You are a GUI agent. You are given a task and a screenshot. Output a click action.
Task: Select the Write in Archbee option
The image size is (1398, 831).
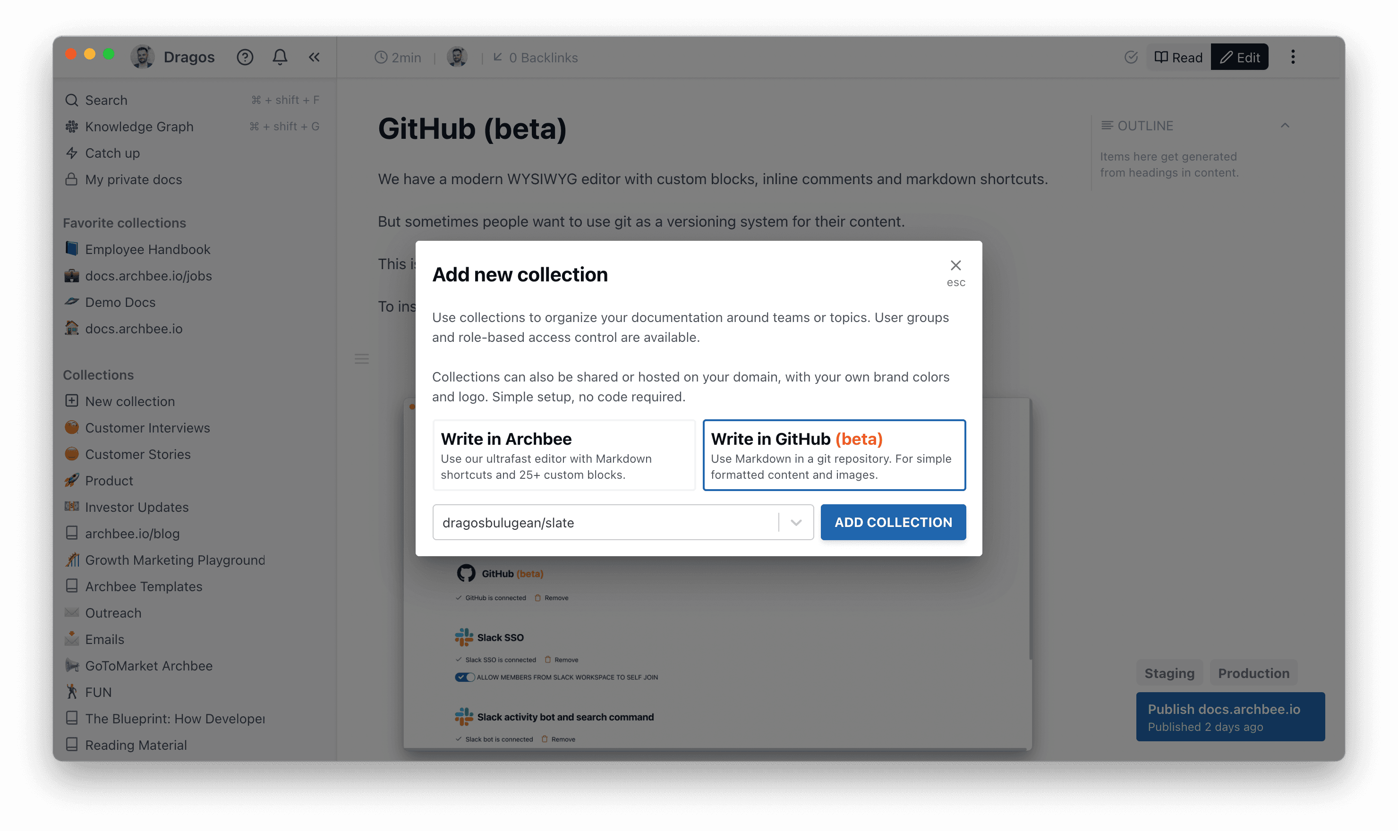(x=564, y=455)
